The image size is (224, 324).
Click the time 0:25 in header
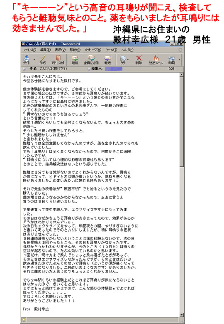point(171,69)
